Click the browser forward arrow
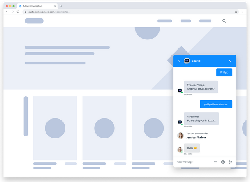 (x=13, y=12)
